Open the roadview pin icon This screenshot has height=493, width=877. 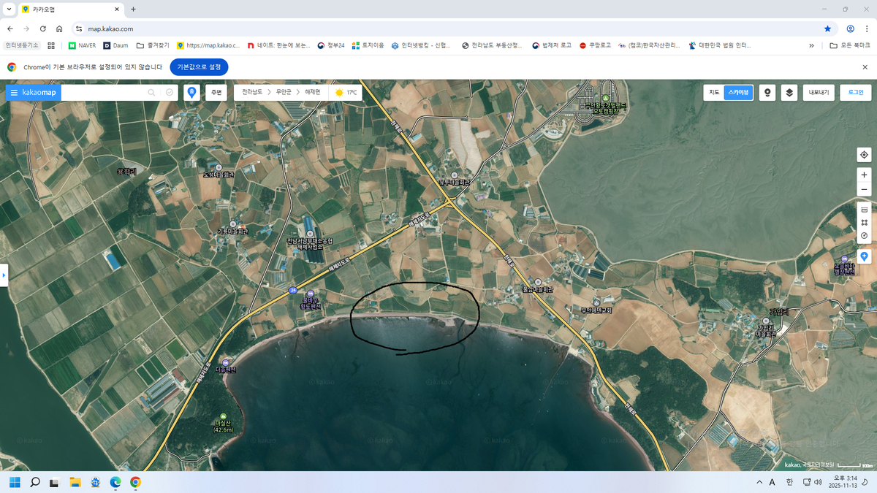[x=767, y=93]
